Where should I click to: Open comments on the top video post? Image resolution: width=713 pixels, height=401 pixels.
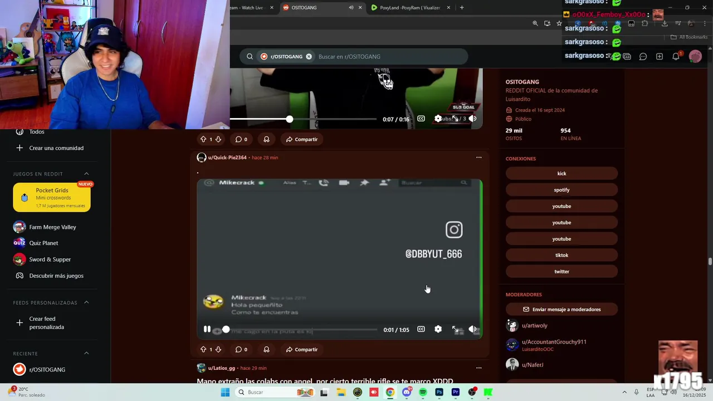pos(241,139)
